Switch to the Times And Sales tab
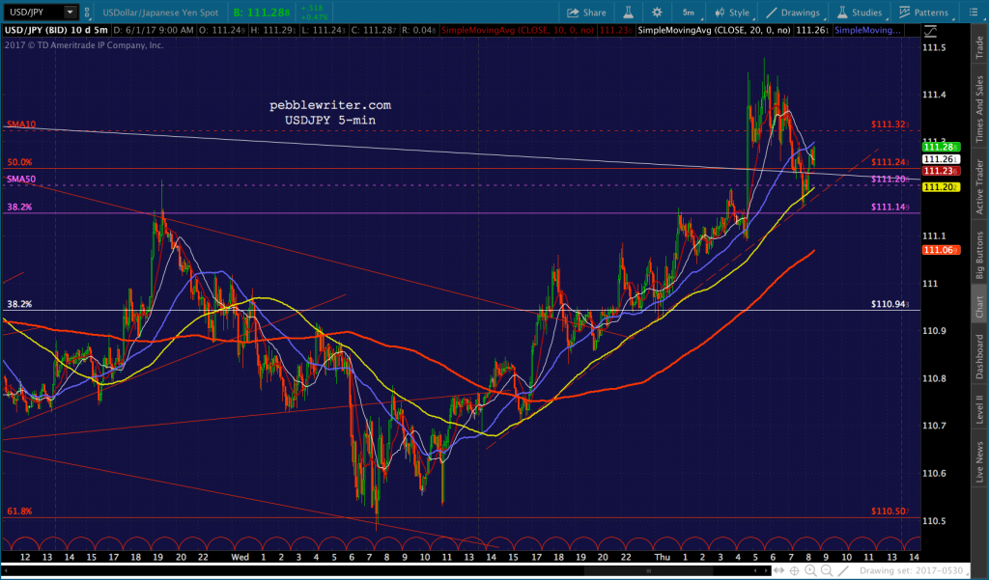 (979, 108)
